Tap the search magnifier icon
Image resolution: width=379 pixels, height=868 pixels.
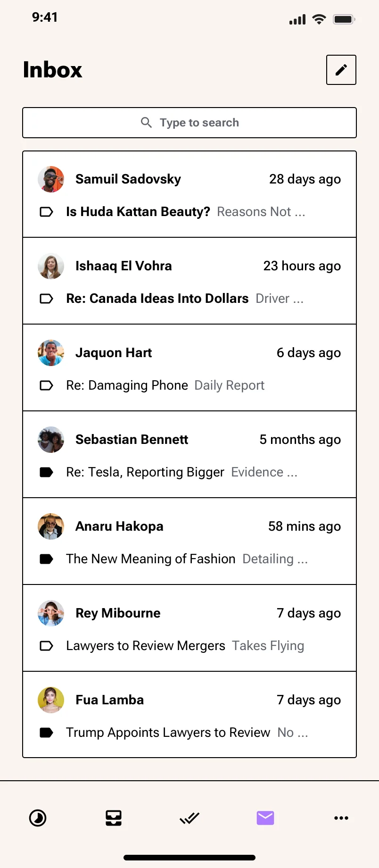coord(147,122)
